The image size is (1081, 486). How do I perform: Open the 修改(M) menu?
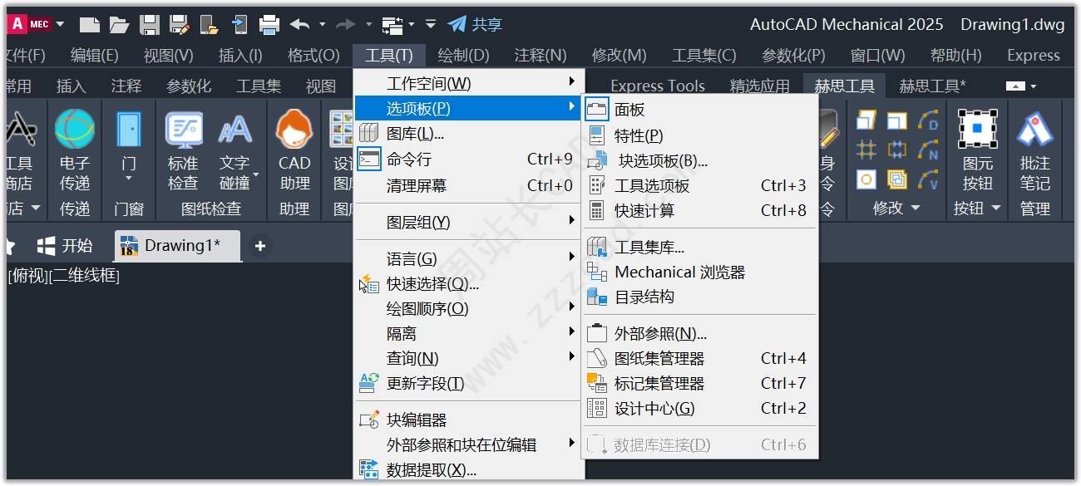(619, 56)
